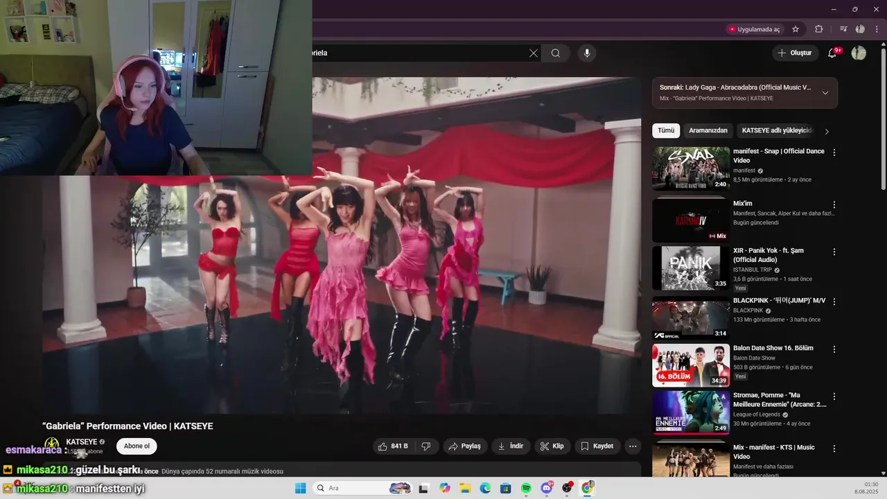Open Task View from taskbar
This screenshot has height=499, width=887.
click(424, 488)
